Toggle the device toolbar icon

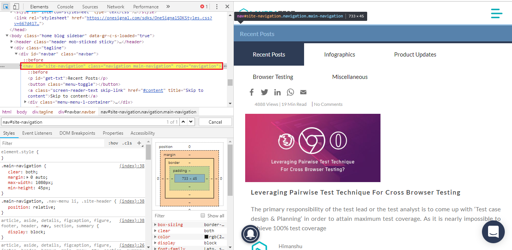[16, 6]
